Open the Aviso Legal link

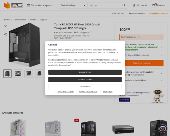click(108, 92)
